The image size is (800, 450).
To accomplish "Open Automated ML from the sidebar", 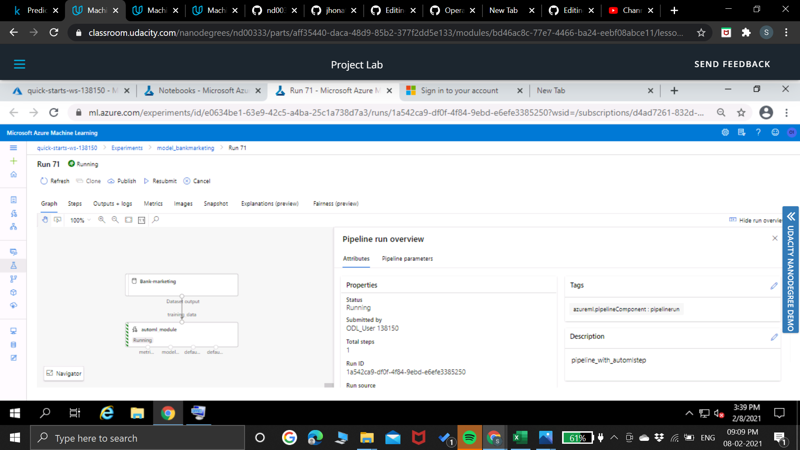I will pyautogui.click(x=13, y=213).
